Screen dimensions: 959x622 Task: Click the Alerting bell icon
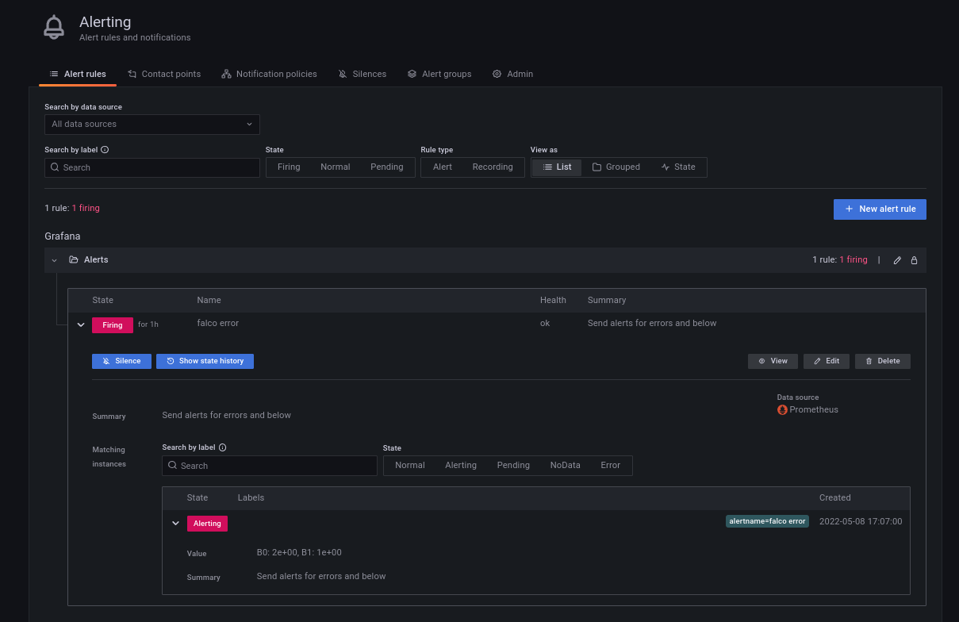click(54, 27)
